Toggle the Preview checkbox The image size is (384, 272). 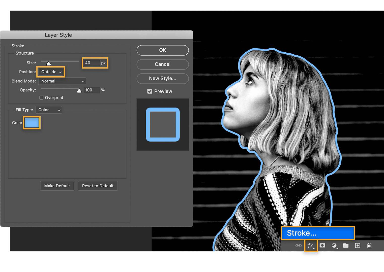(150, 91)
